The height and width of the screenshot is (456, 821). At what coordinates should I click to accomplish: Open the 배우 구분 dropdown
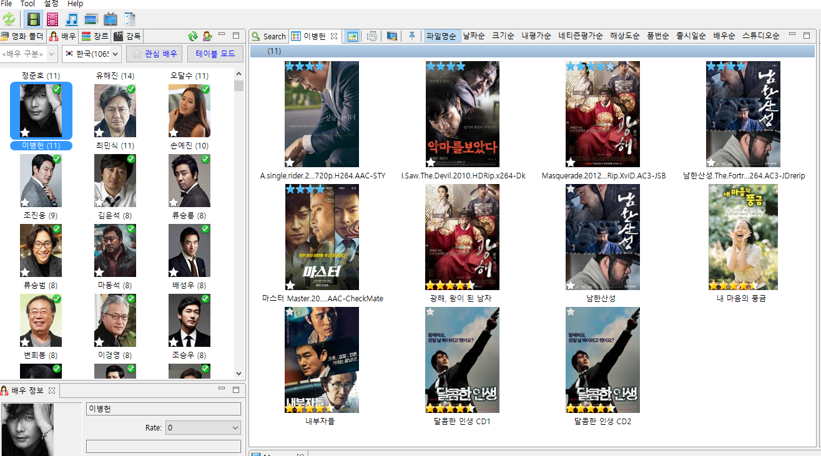coord(29,54)
